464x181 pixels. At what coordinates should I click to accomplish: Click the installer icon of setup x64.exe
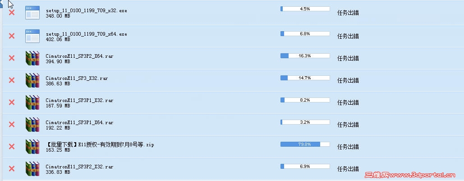(32, 36)
